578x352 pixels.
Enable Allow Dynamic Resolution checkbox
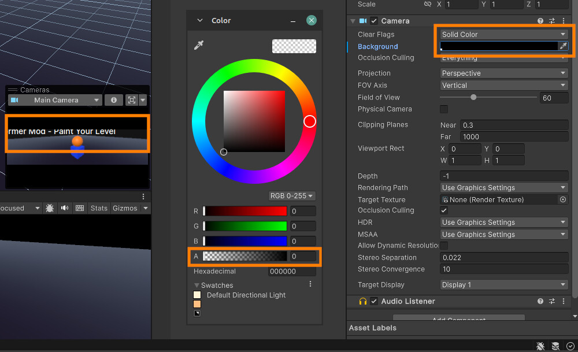(x=444, y=246)
